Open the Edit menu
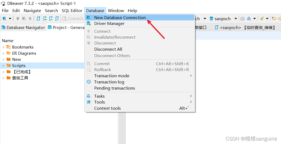The image size is (281, 144). [x=16, y=10]
